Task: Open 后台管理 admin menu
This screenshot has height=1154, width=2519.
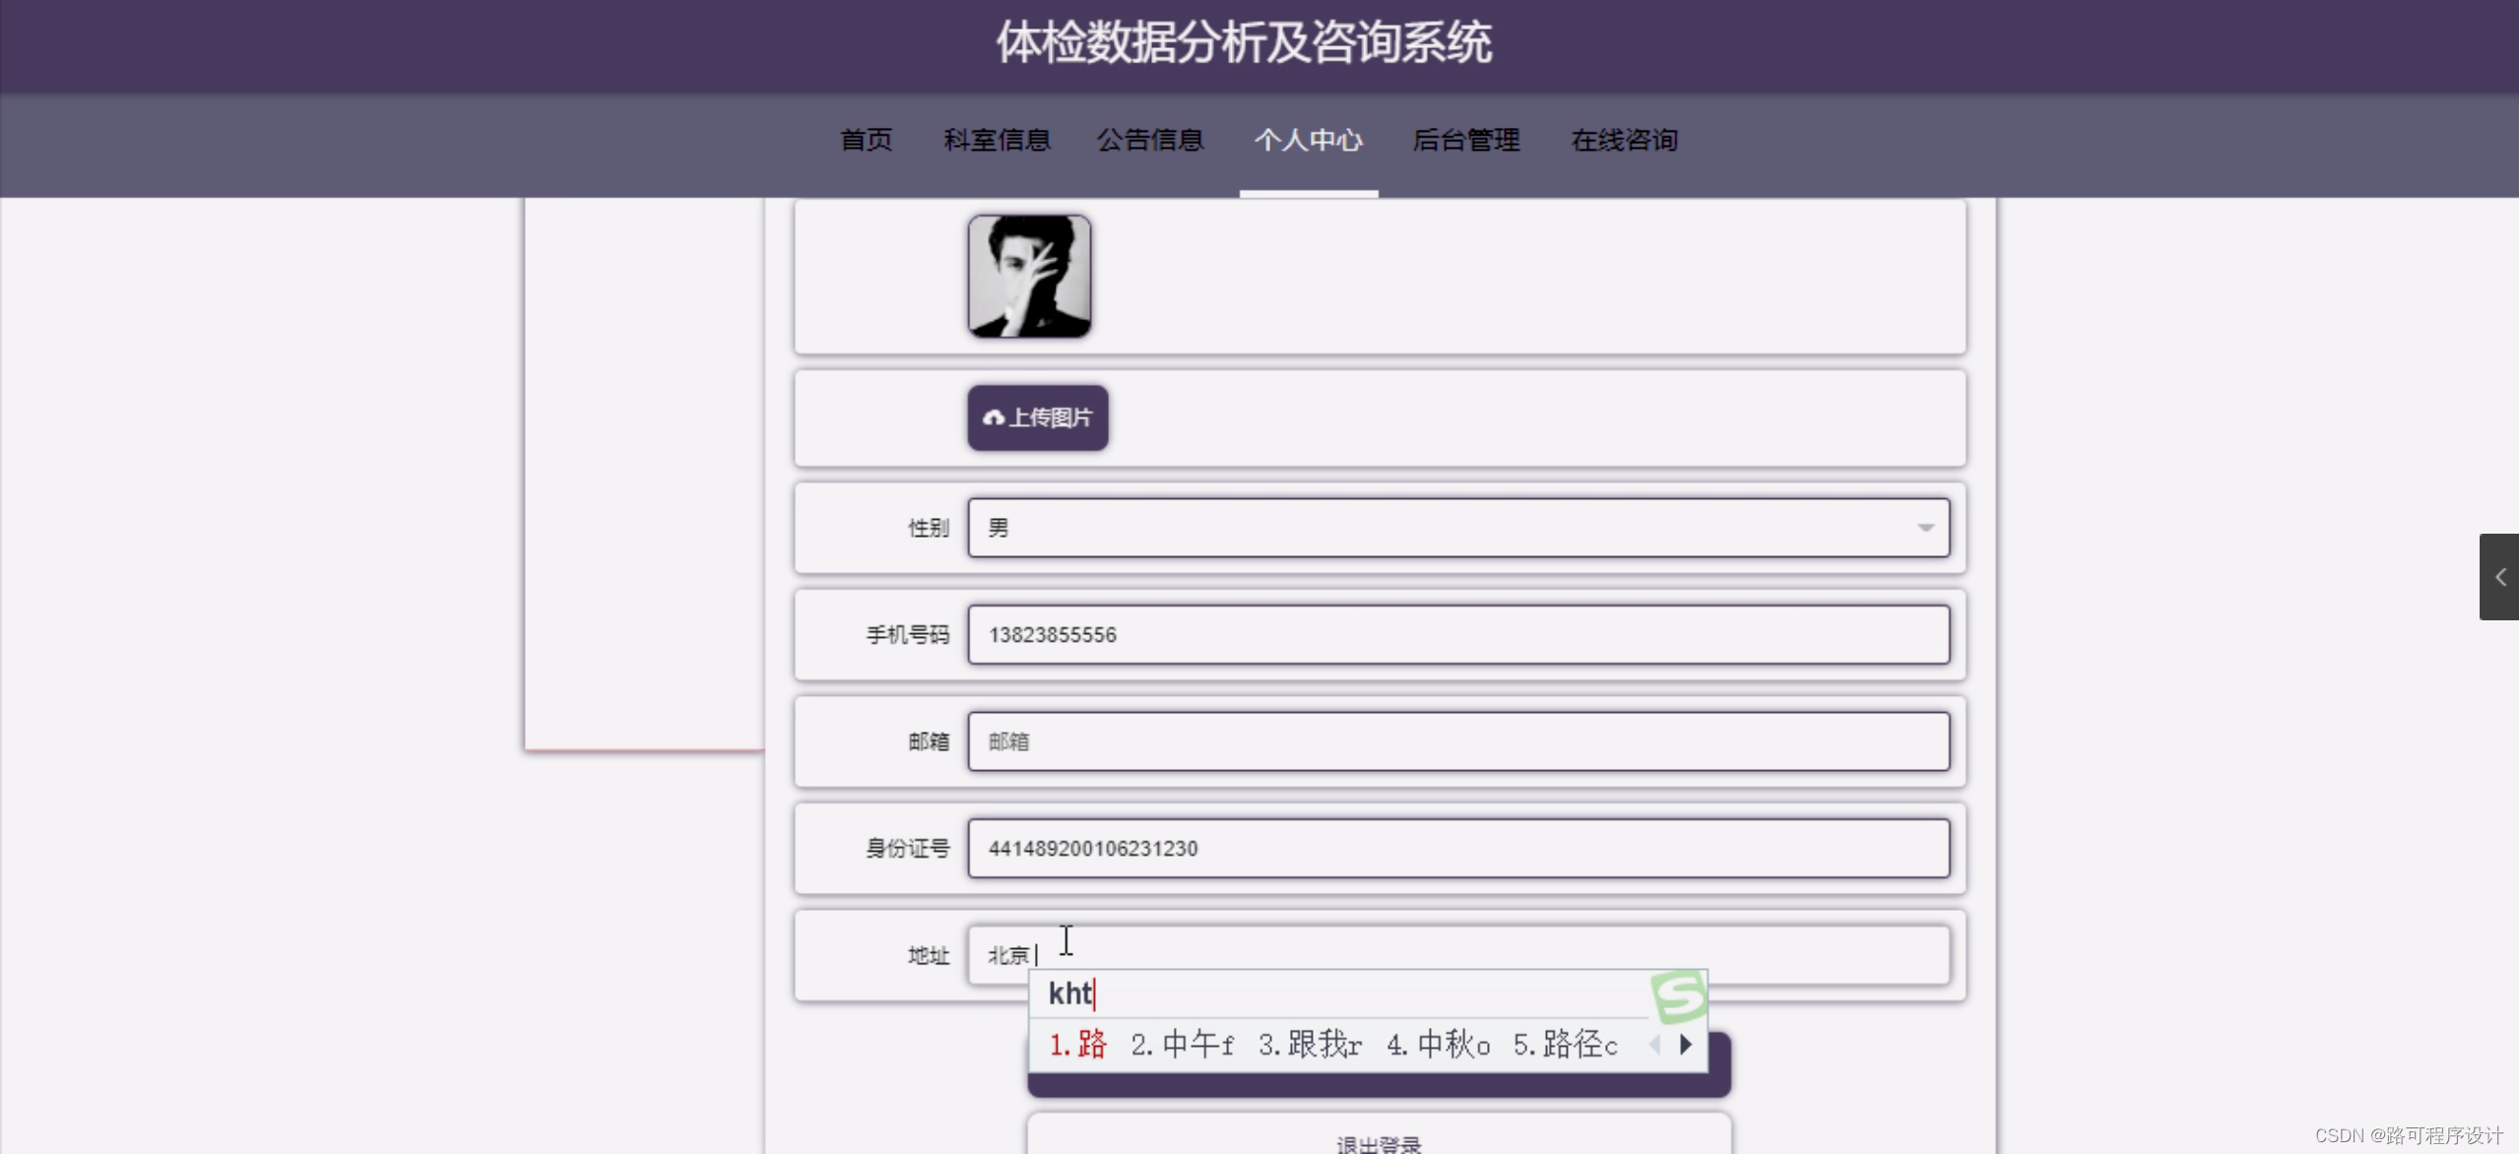Action: point(1465,140)
